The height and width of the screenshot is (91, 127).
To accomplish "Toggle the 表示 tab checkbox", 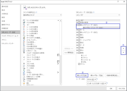I will pos(79,50).
